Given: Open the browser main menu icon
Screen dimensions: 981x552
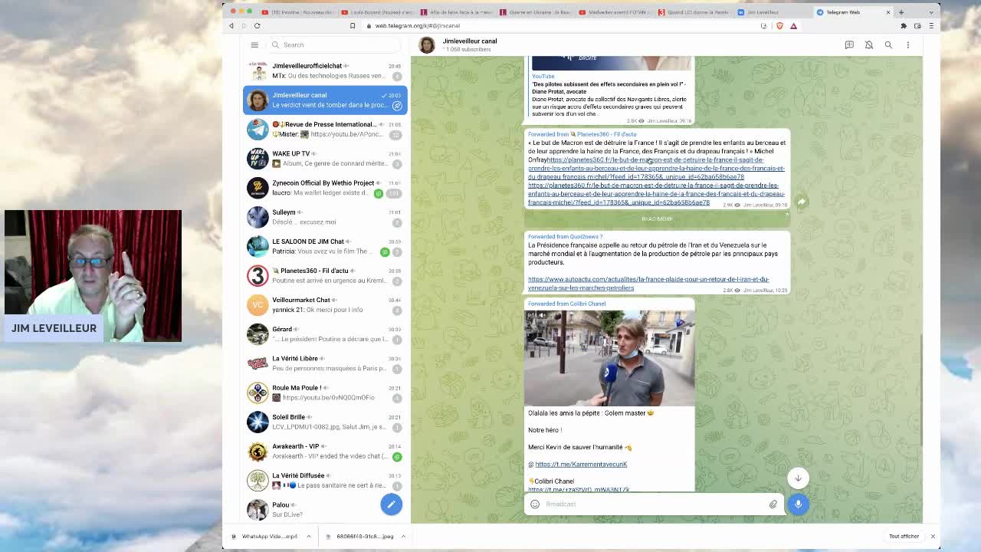Looking at the screenshot, I should 931,26.
